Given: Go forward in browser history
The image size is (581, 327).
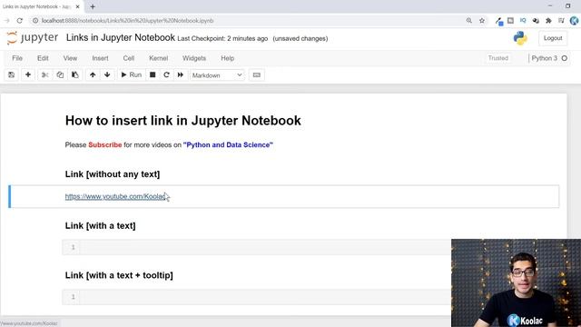Looking at the screenshot, I should (x=6, y=21).
